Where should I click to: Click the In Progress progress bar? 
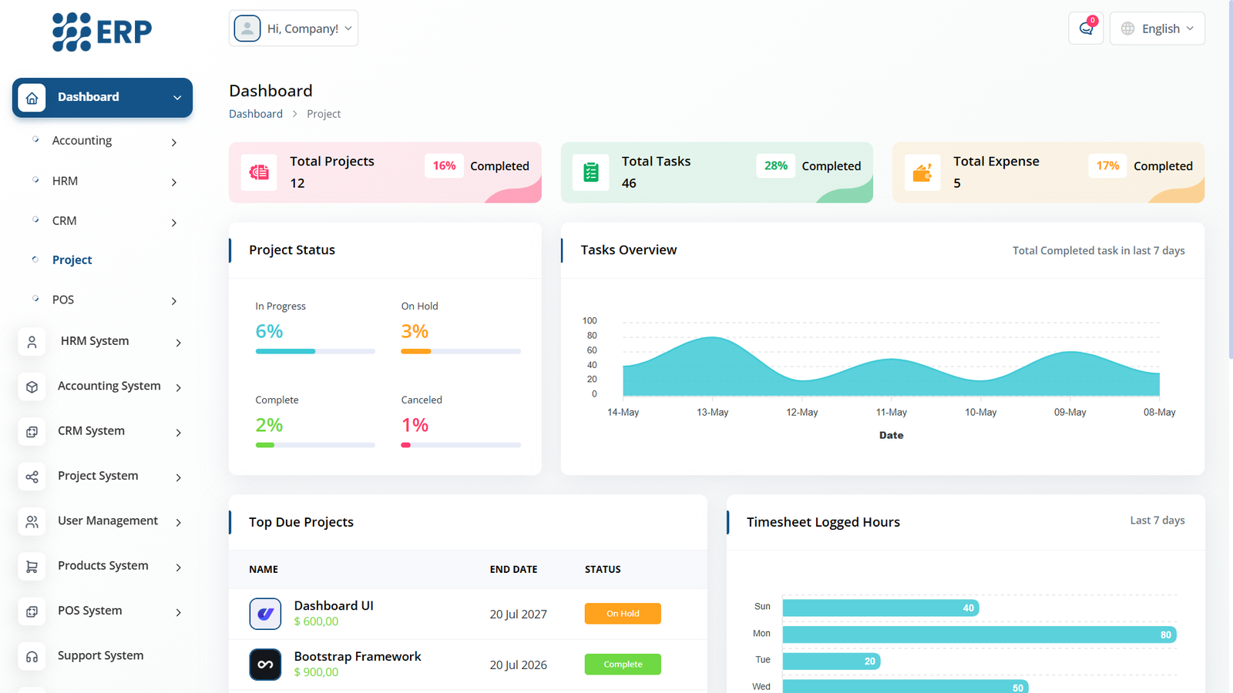315,351
